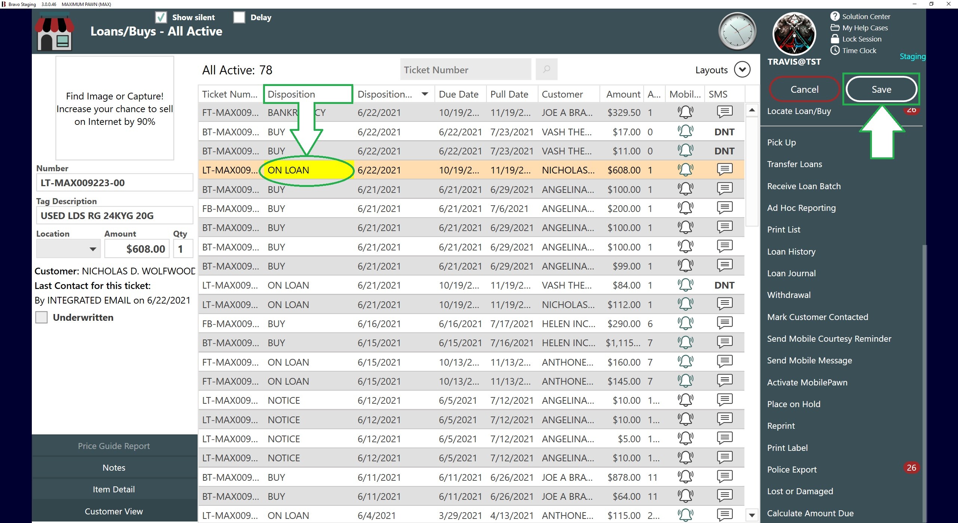Select Pick Up action
Viewport: 958px width, 523px height.
(x=781, y=142)
